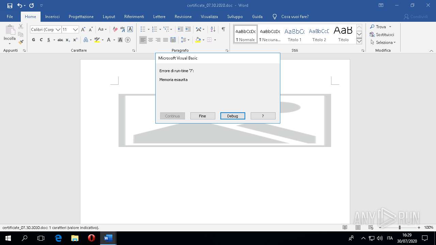Viewport: 436px width, 245px height.
Task: Customize Quick Access Toolbar dropdown
Action: click(x=41, y=5)
